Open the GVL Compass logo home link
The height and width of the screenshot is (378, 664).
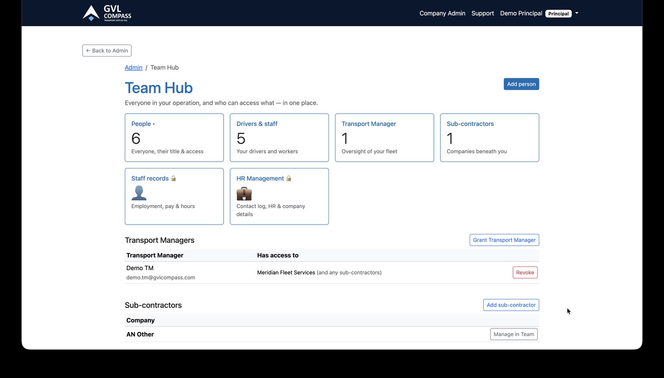[107, 13]
